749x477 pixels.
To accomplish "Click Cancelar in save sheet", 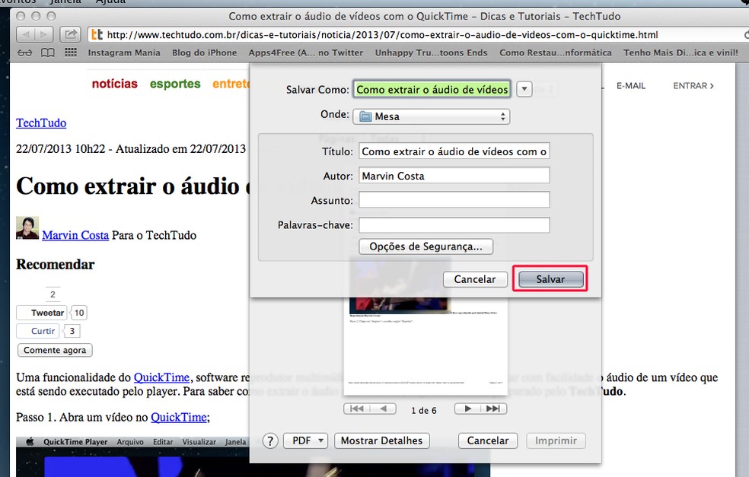I will click(475, 279).
